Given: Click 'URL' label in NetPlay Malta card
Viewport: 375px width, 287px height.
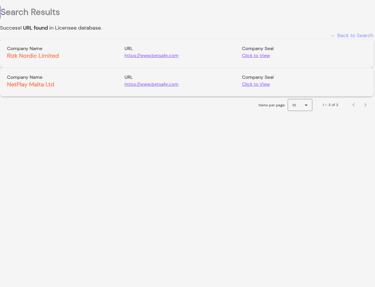Looking at the screenshot, I should coord(129,77).
